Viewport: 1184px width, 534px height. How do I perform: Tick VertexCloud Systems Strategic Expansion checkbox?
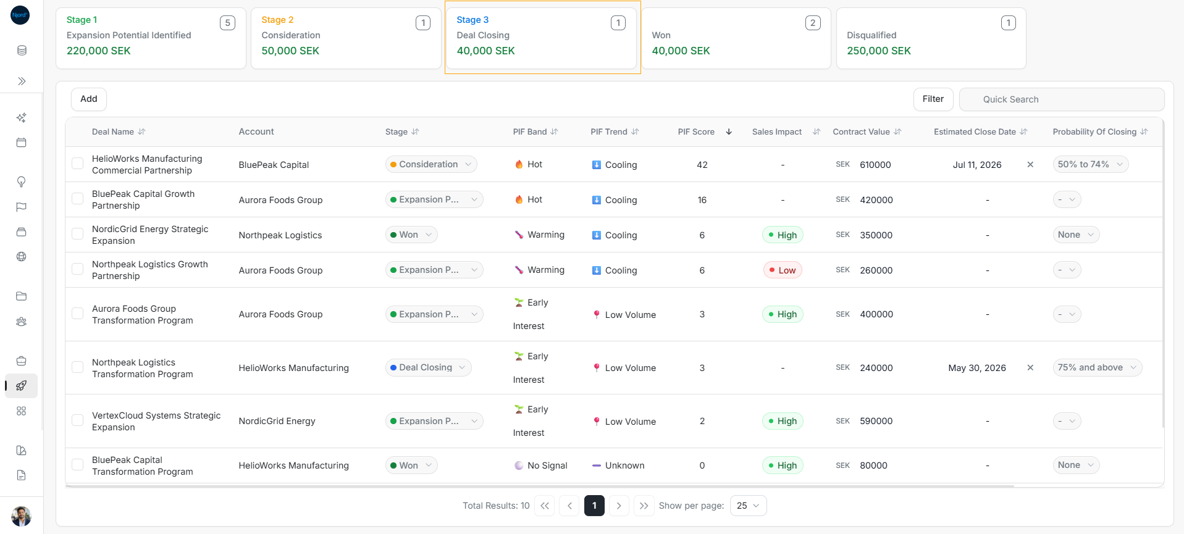(78, 420)
